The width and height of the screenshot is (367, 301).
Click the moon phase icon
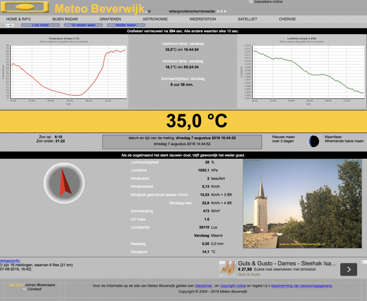[313, 141]
